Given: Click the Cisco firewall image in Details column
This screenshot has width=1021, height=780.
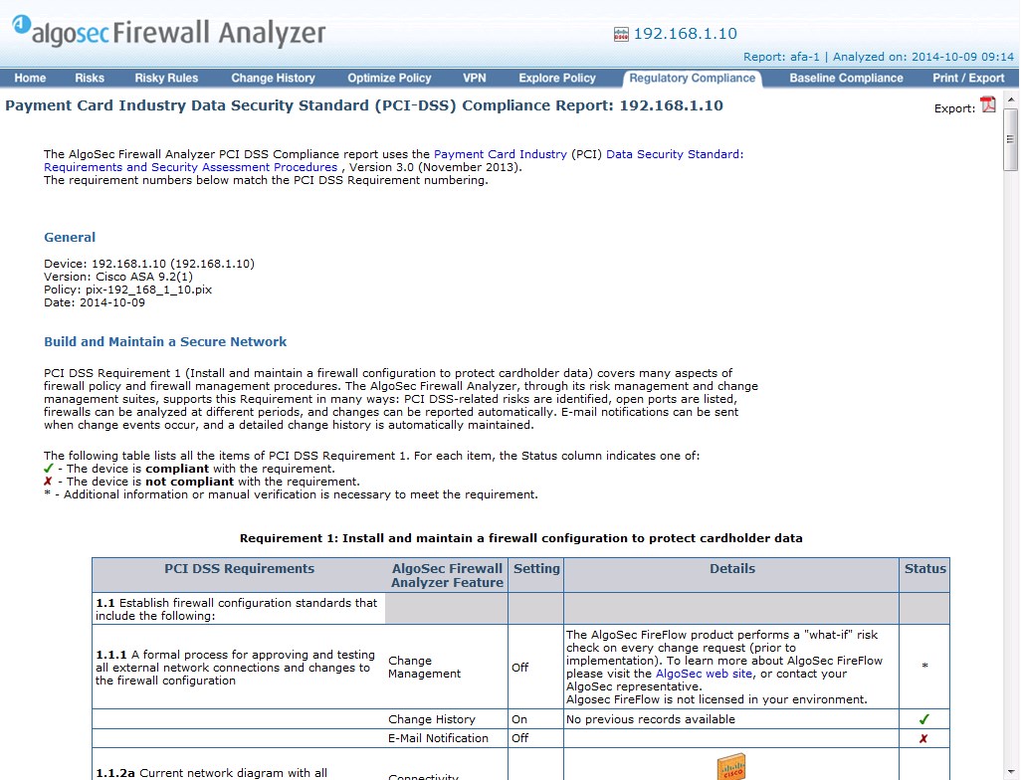Looking at the screenshot, I should pos(731,766).
